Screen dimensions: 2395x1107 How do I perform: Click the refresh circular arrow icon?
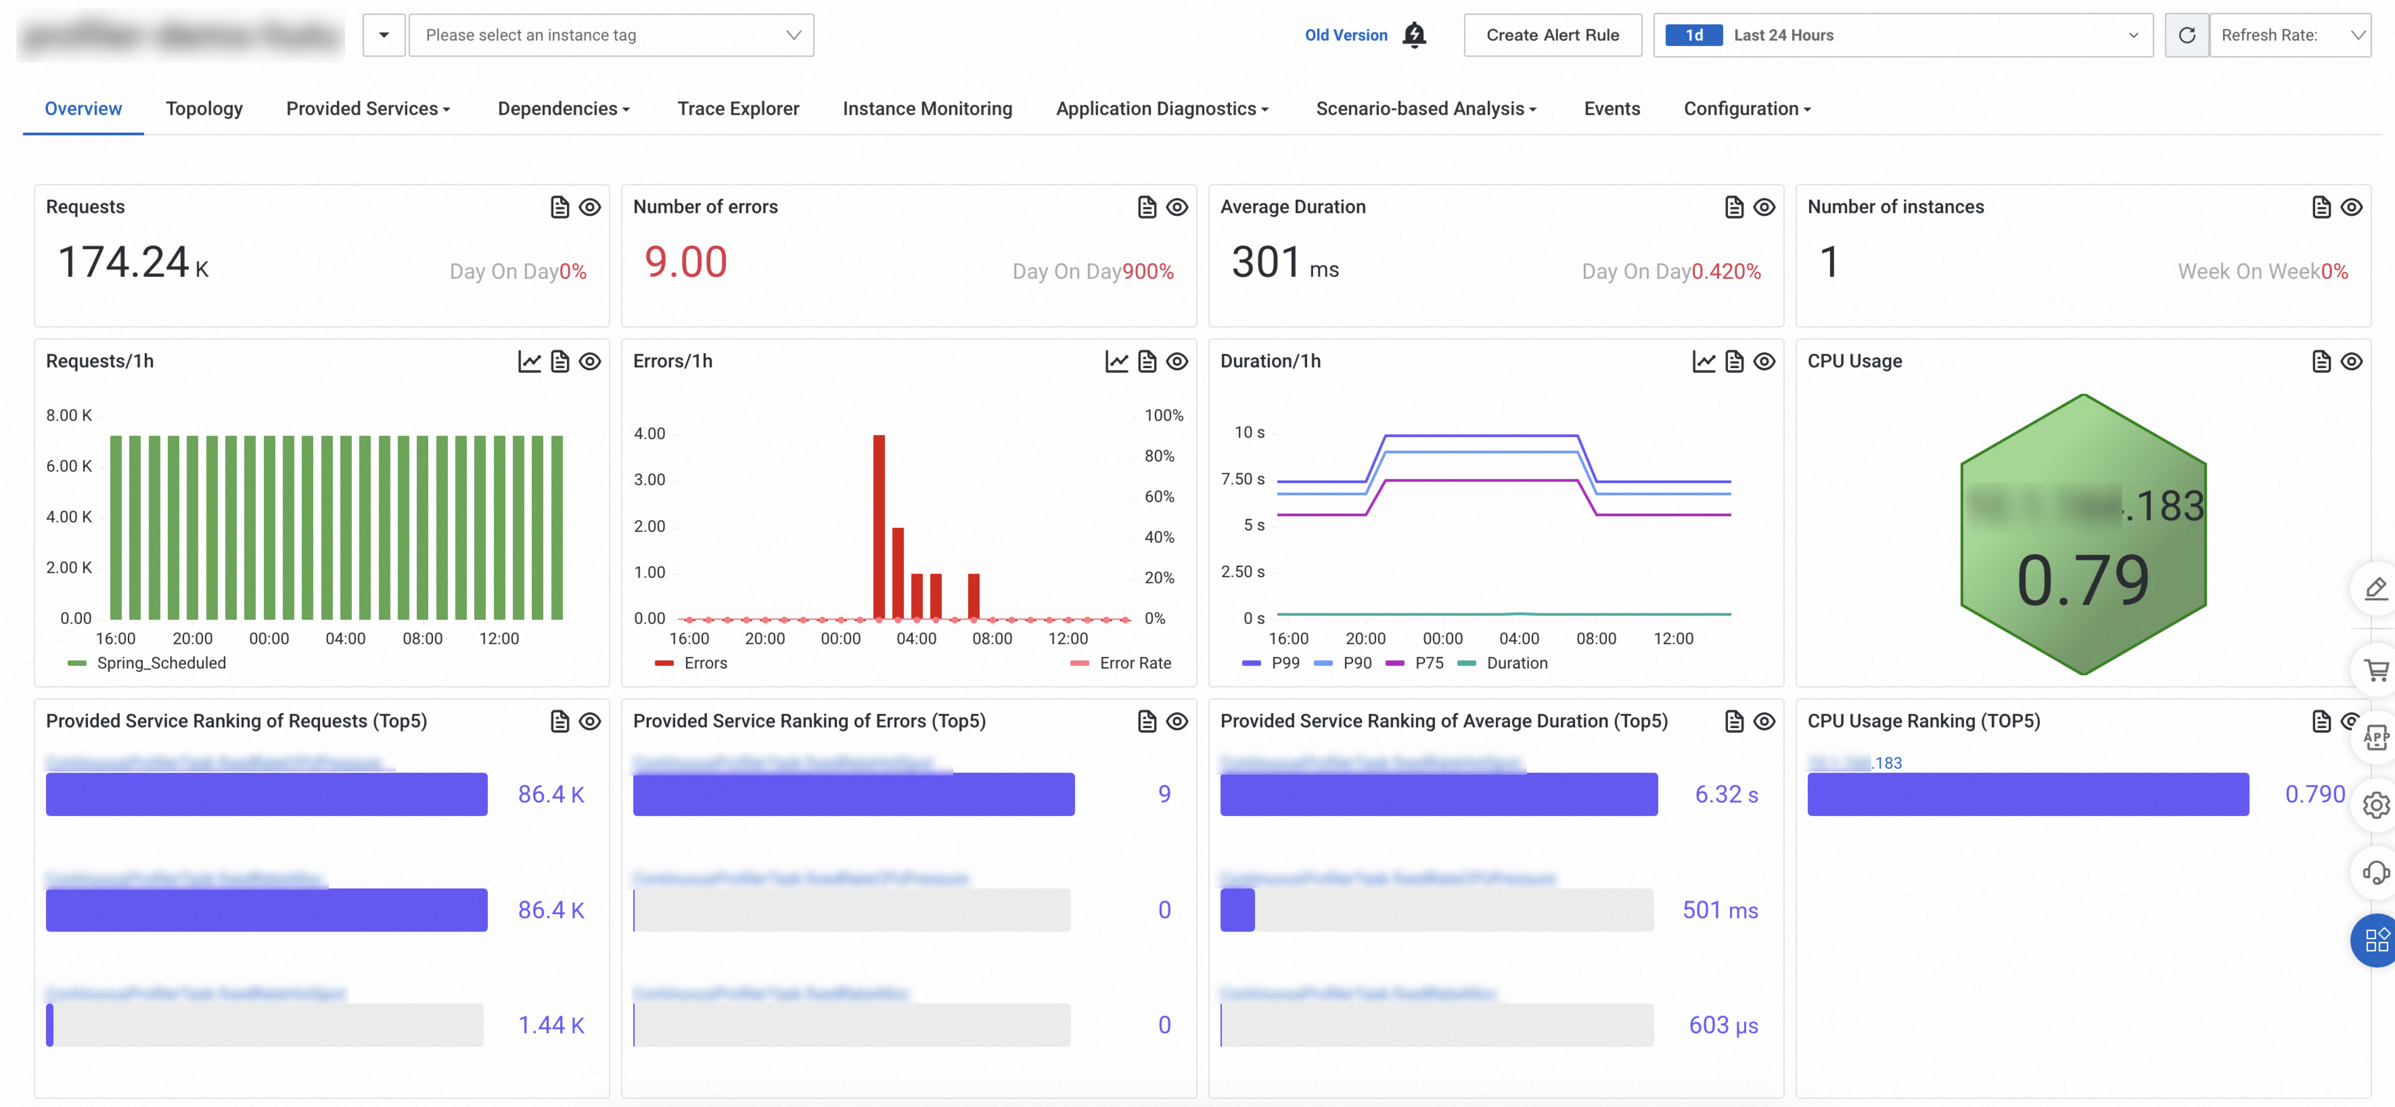point(2187,35)
